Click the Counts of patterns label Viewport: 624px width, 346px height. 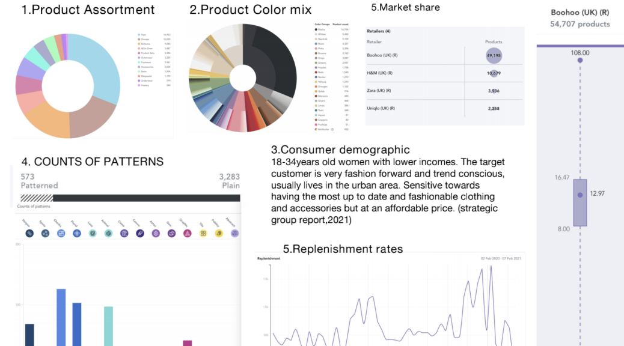(34, 207)
